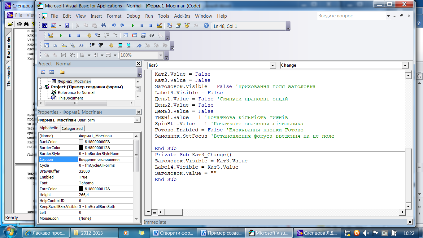Open the Properties Window toolbar icon
The image size is (423, 238).
[x=178, y=26]
